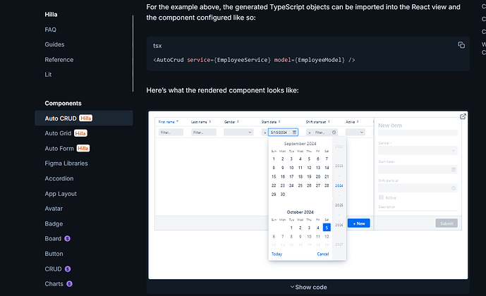
Task: Select year 2025 in year scroller
Action: (339, 205)
